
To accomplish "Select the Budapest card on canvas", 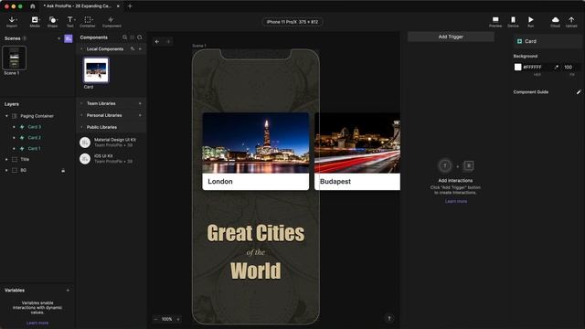I will click(357, 151).
